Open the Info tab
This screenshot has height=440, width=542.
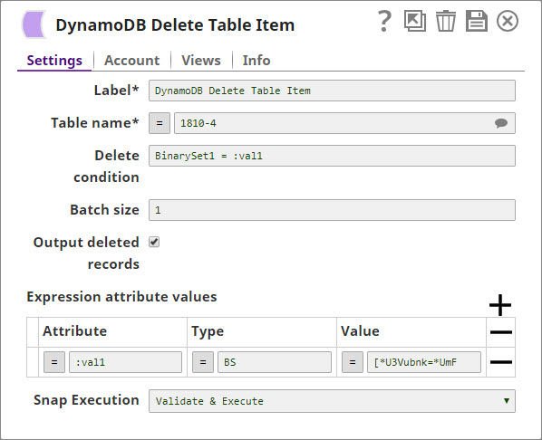point(256,61)
